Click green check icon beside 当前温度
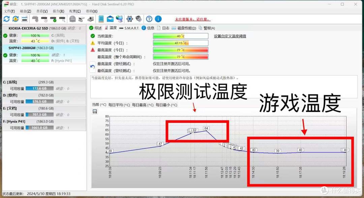The image size is (364, 198). [93, 36]
